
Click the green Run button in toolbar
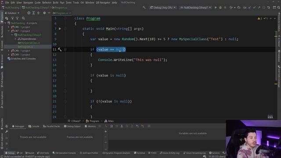coord(216,7)
